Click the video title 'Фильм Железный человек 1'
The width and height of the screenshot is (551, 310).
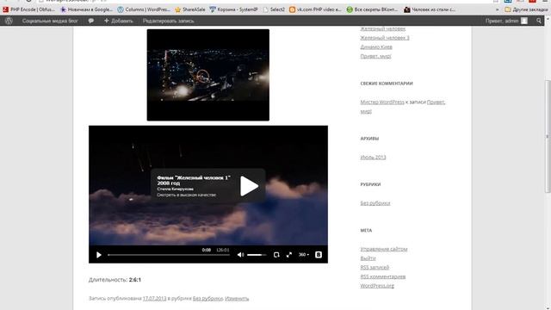[x=194, y=180]
